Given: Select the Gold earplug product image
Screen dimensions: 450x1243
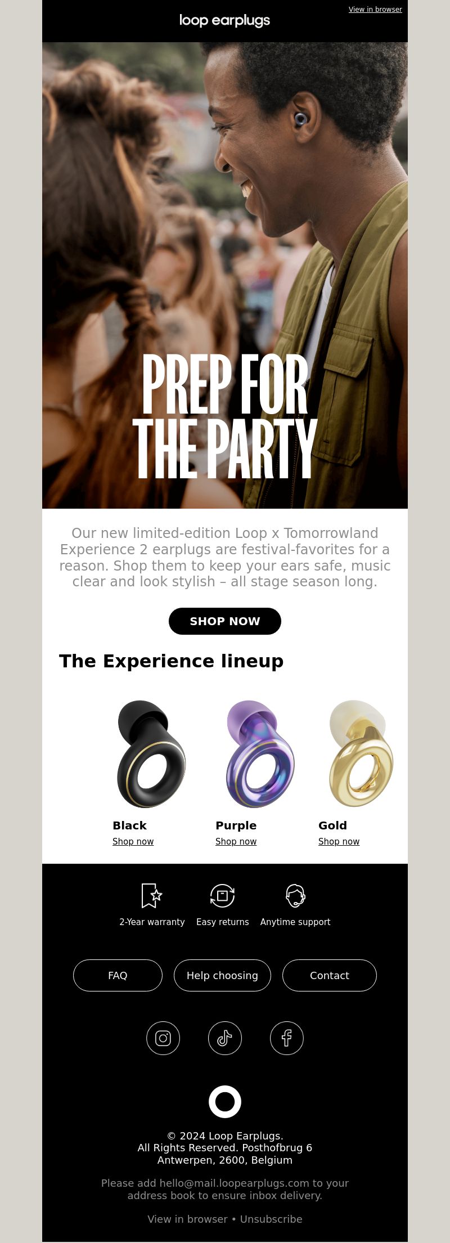Looking at the screenshot, I should pos(361,753).
